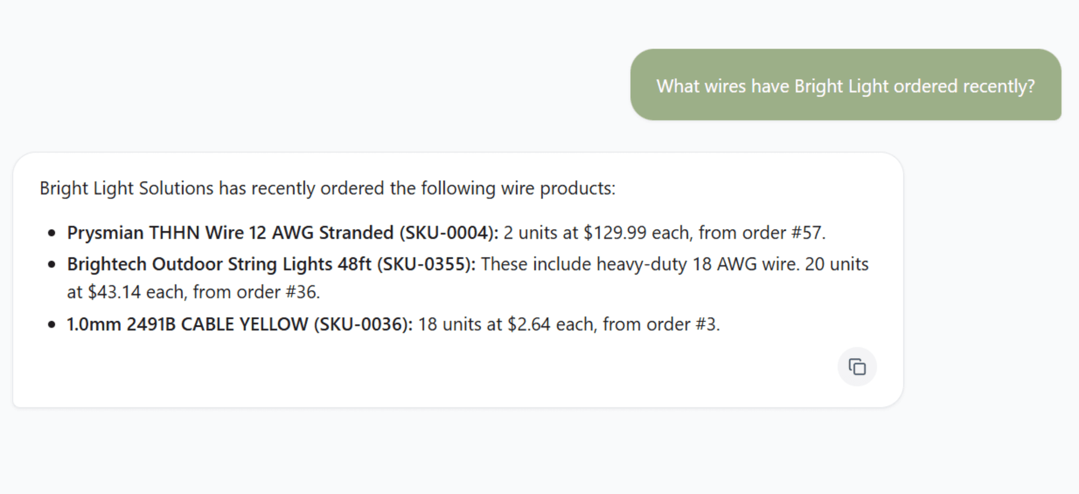
Task: Click the second bullet point marker
Action: (52, 264)
